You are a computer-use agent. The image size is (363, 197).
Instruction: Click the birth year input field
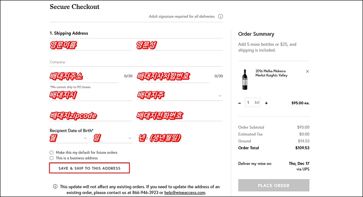158,138
